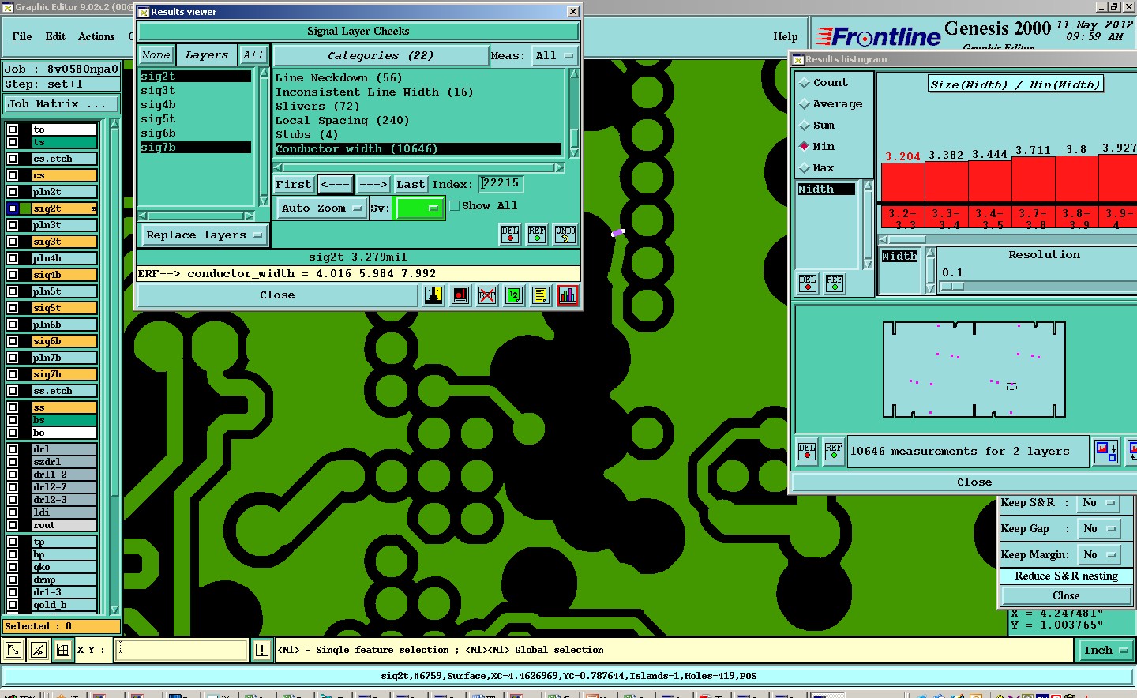Click the UNDO icon in Results viewer
Screen dimensions: 1137x698
coord(565,235)
